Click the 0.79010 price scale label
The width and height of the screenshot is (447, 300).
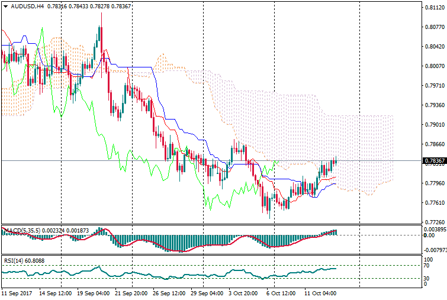click(x=434, y=125)
